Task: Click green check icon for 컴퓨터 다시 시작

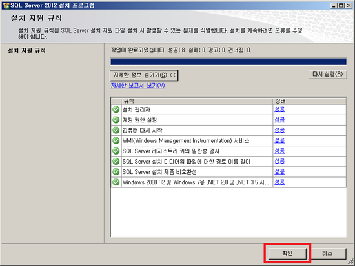Action: click(x=116, y=130)
